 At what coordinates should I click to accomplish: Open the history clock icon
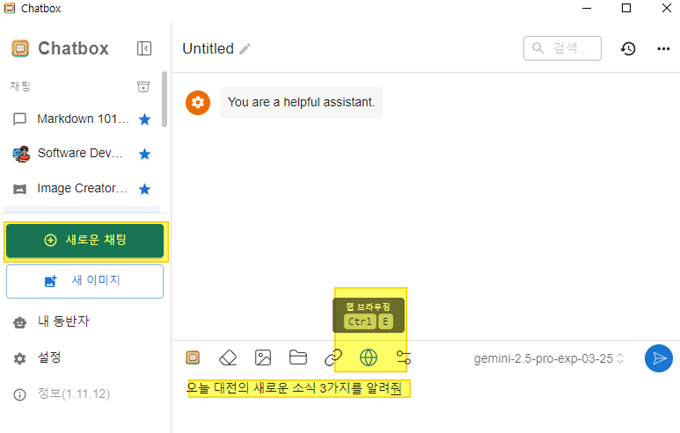(628, 49)
